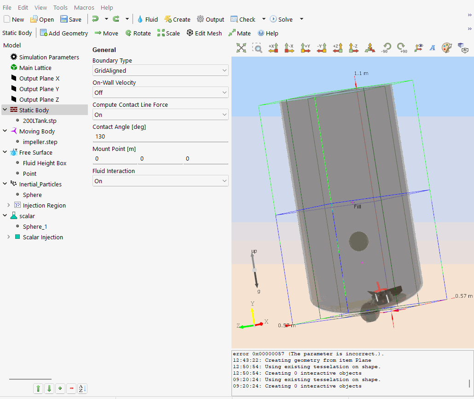This screenshot has height=399, width=474.
Task: Move the selected item down in the tree
Action: coord(49,388)
